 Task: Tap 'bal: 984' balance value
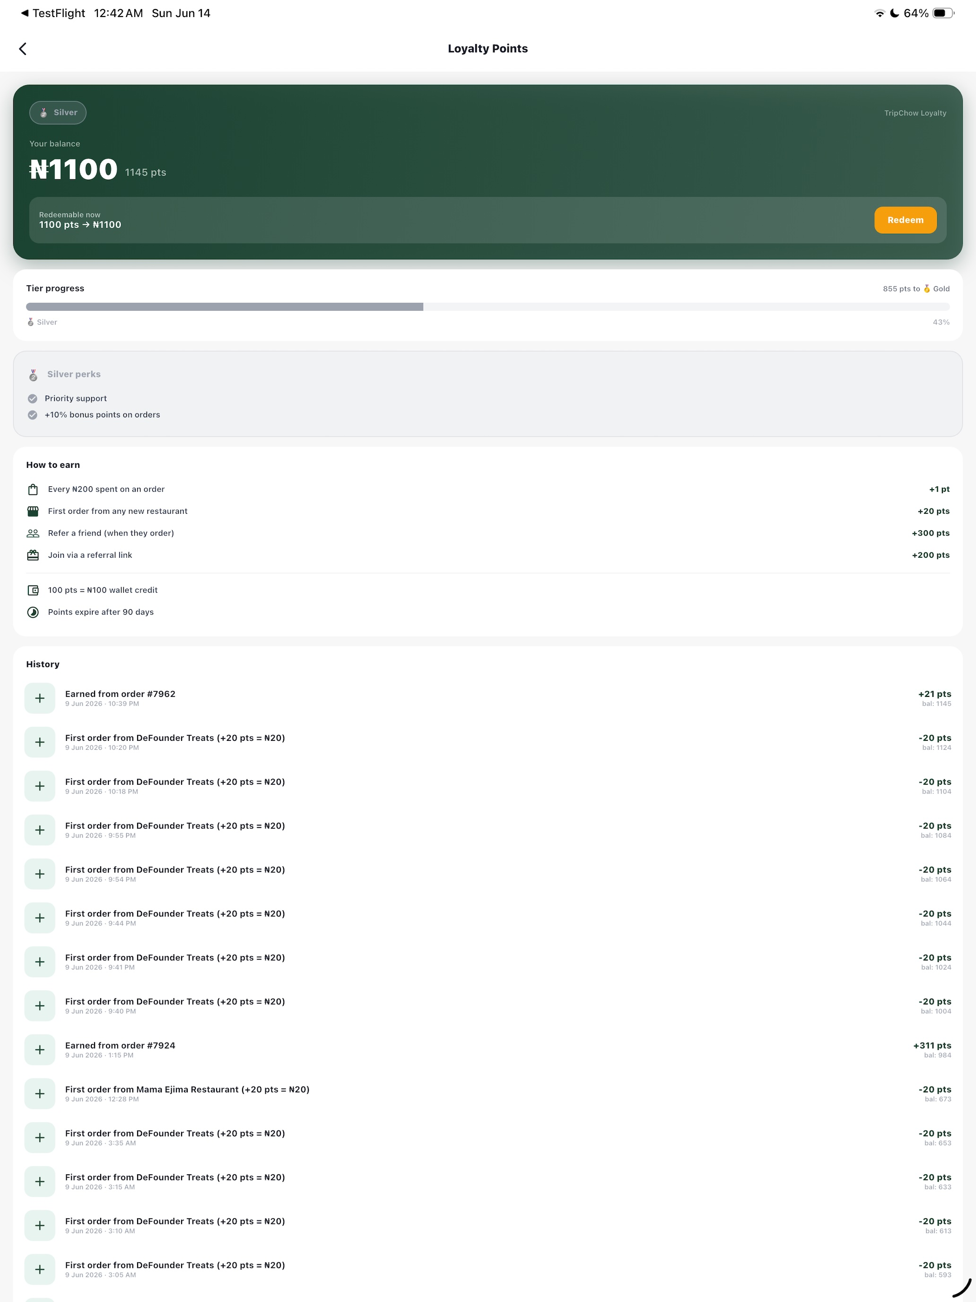click(937, 1056)
